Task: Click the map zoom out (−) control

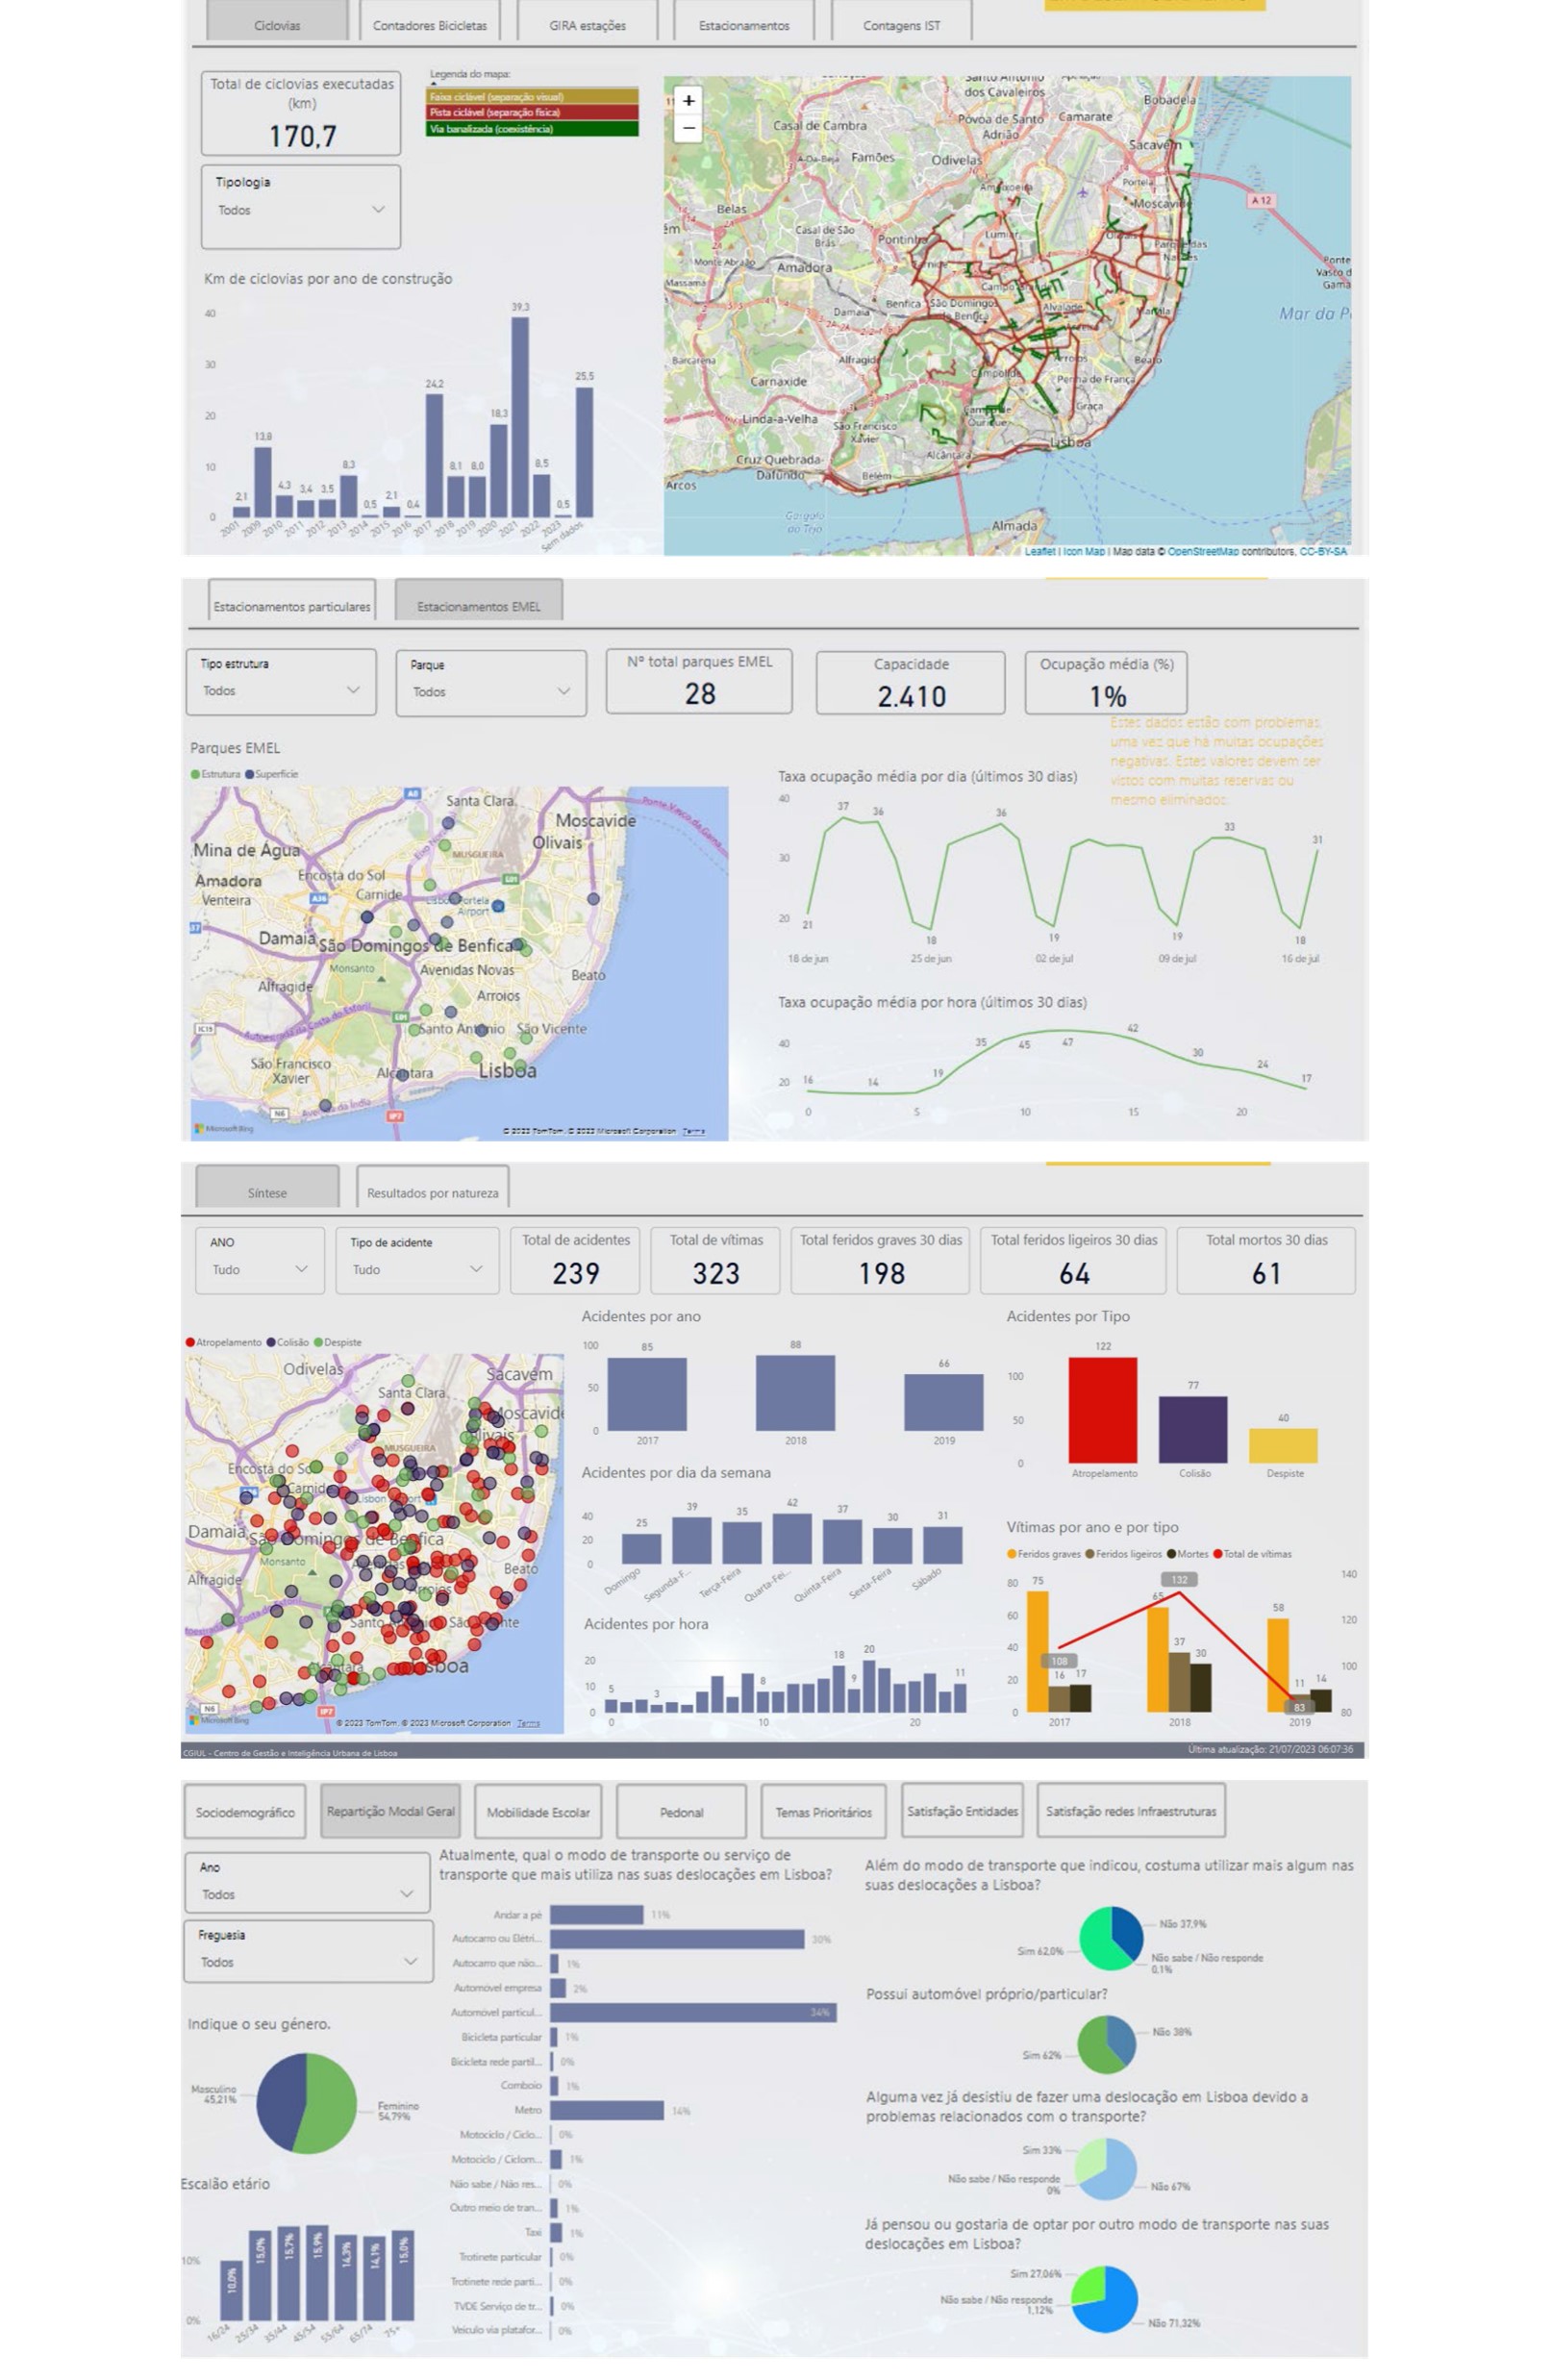Action: pyautogui.click(x=688, y=129)
